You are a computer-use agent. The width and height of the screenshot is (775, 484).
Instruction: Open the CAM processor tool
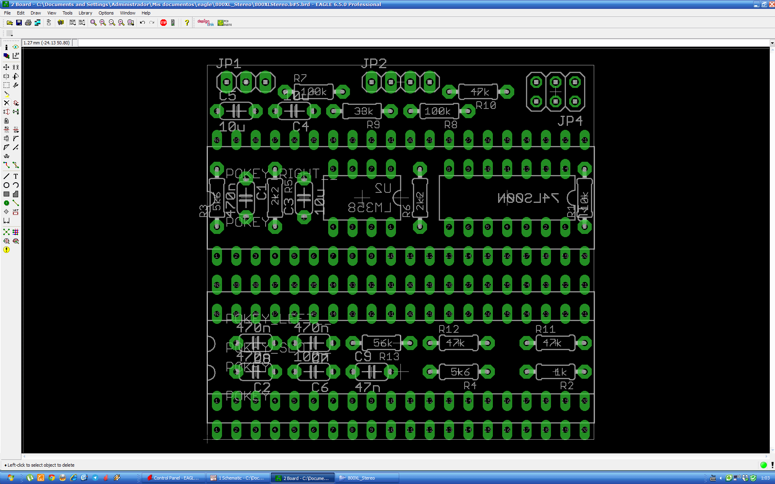(38, 23)
